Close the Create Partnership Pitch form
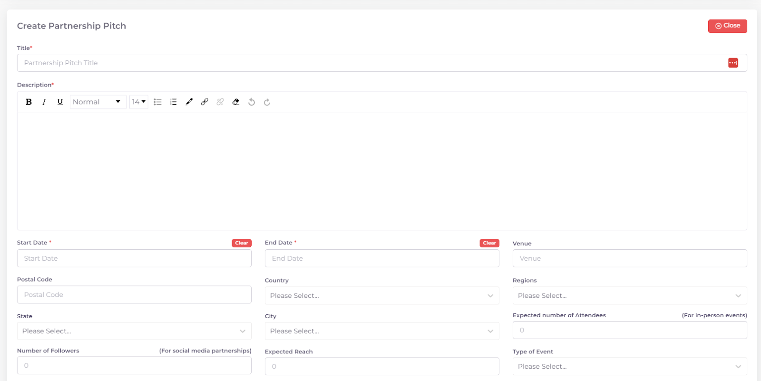Screen dimensions: 761x381 click(x=727, y=26)
